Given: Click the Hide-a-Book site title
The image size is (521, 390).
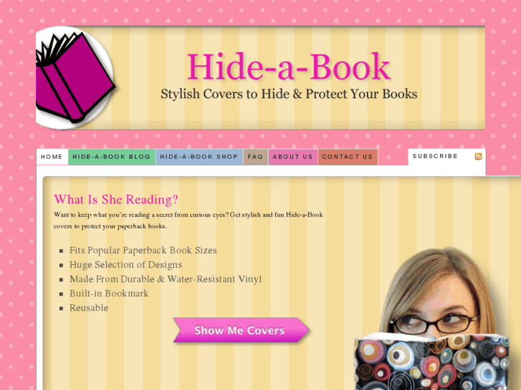Looking at the screenshot, I should point(289,67).
